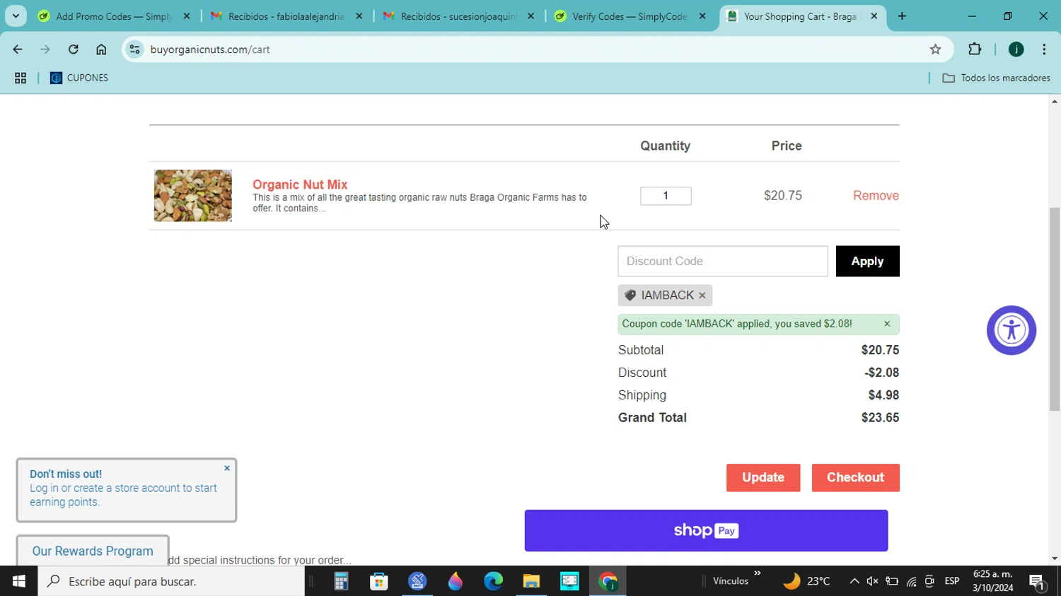The width and height of the screenshot is (1061, 596).
Task: Open the Chrome three-dot menu
Action: (1044, 49)
